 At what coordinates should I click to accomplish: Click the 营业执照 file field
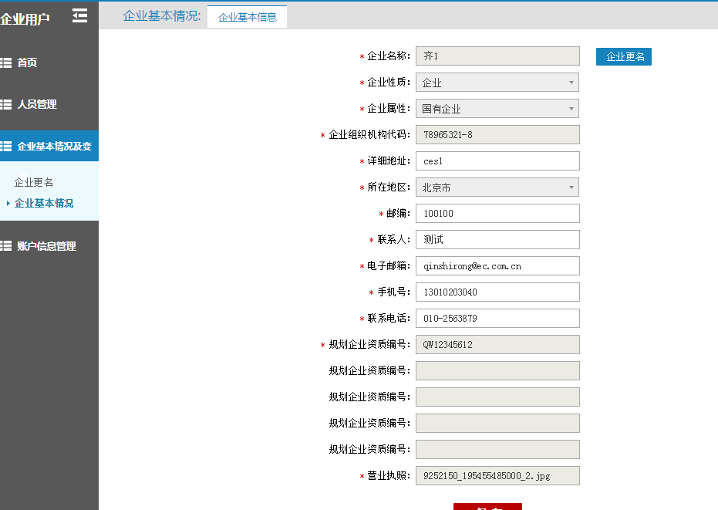[497, 476]
